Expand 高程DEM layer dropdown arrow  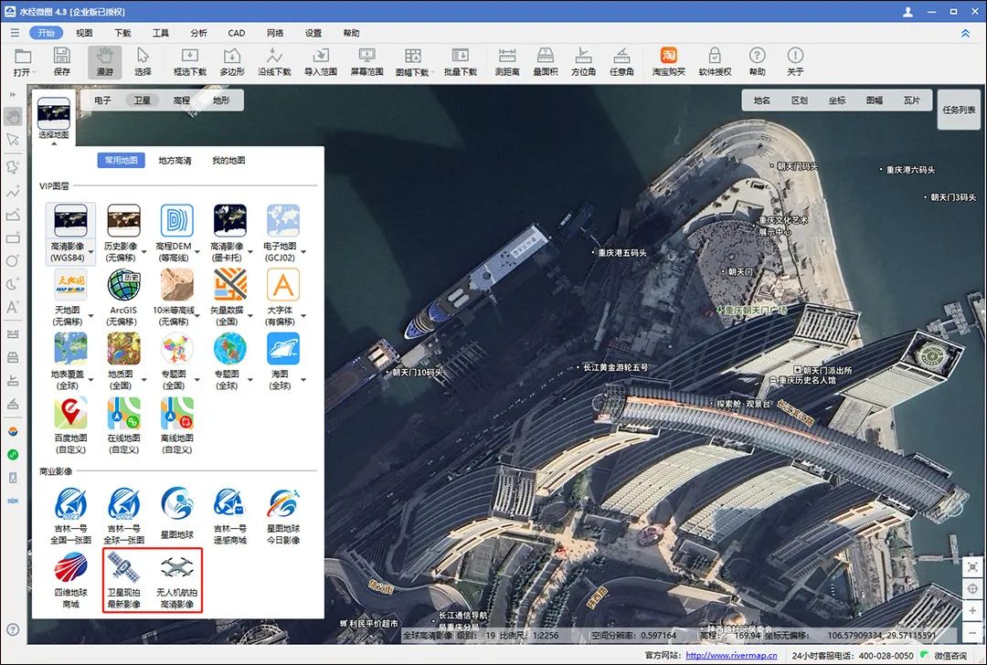coord(197,252)
